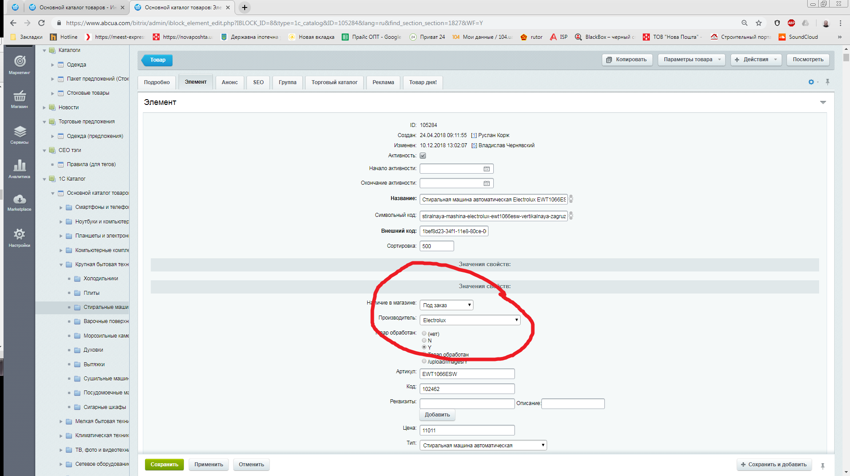Viewport: 850px width, 476px height.
Task: Open new browser tab with plus
Action: point(245,7)
